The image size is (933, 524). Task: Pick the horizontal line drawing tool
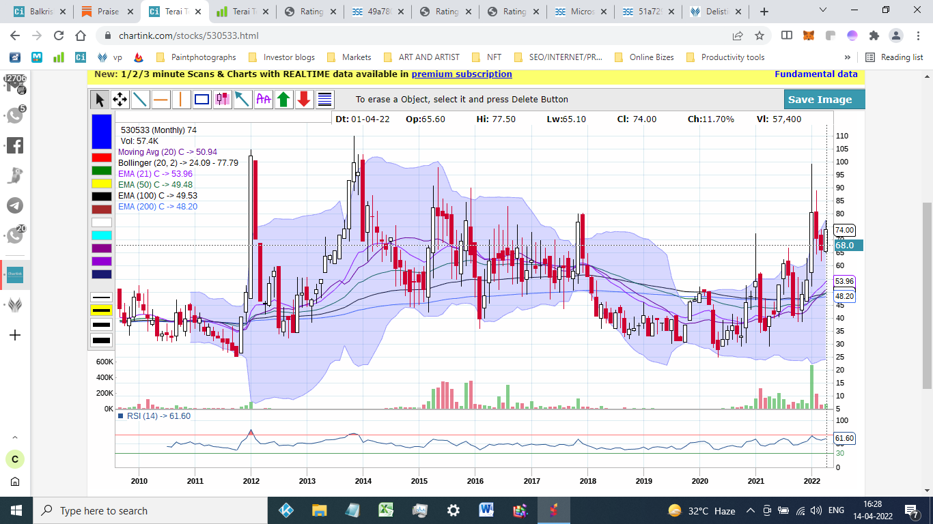pyautogui.click(x=161, y=100)
